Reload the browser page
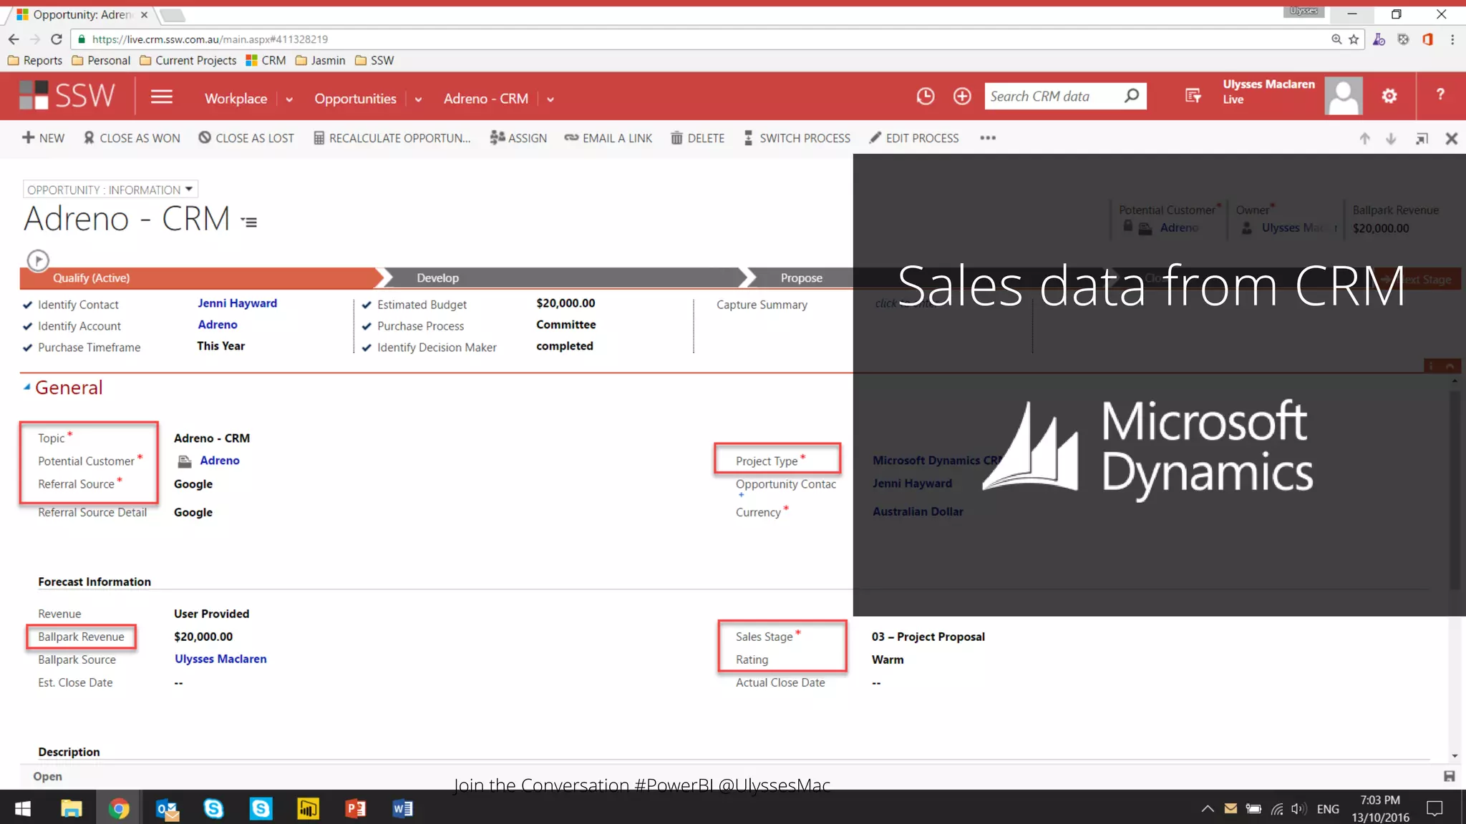The image size is (1466, 824). click(57, 39)
